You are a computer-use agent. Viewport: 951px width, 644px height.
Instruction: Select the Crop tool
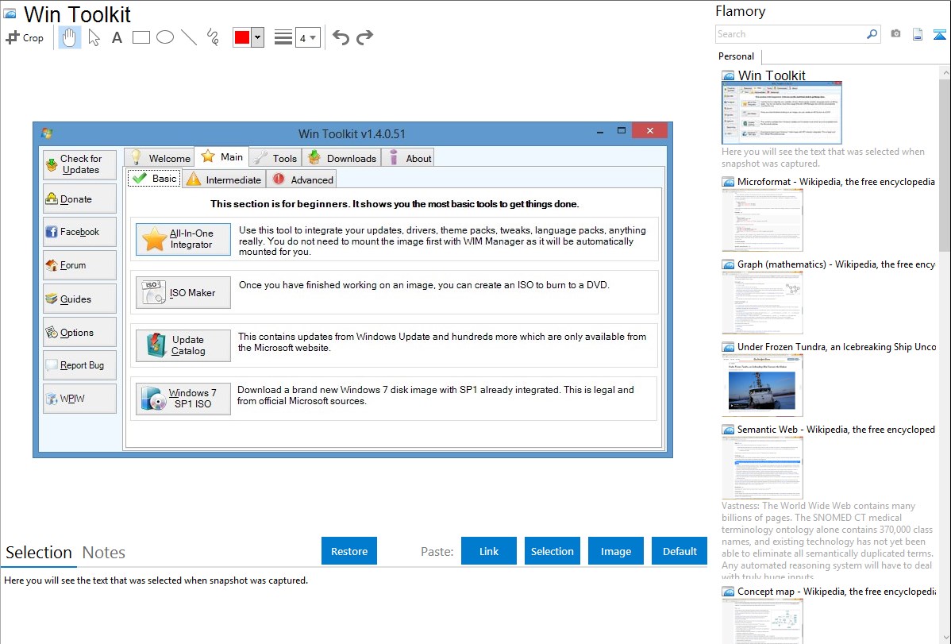(25, 37)
